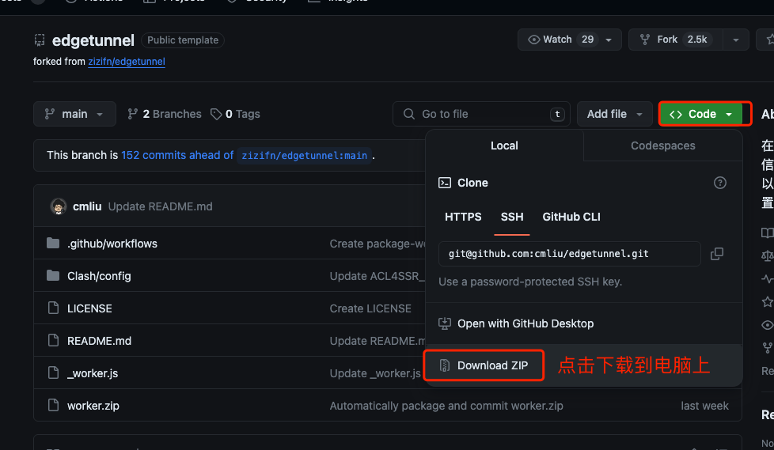Image resolution: width=774 pixels, height=450 pixels.
Task: Open the Create LICENSE commit message
Action: tap(370, 308)
